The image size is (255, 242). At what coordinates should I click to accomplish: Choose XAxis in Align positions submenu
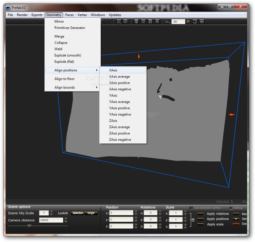(x=123, y=70)
